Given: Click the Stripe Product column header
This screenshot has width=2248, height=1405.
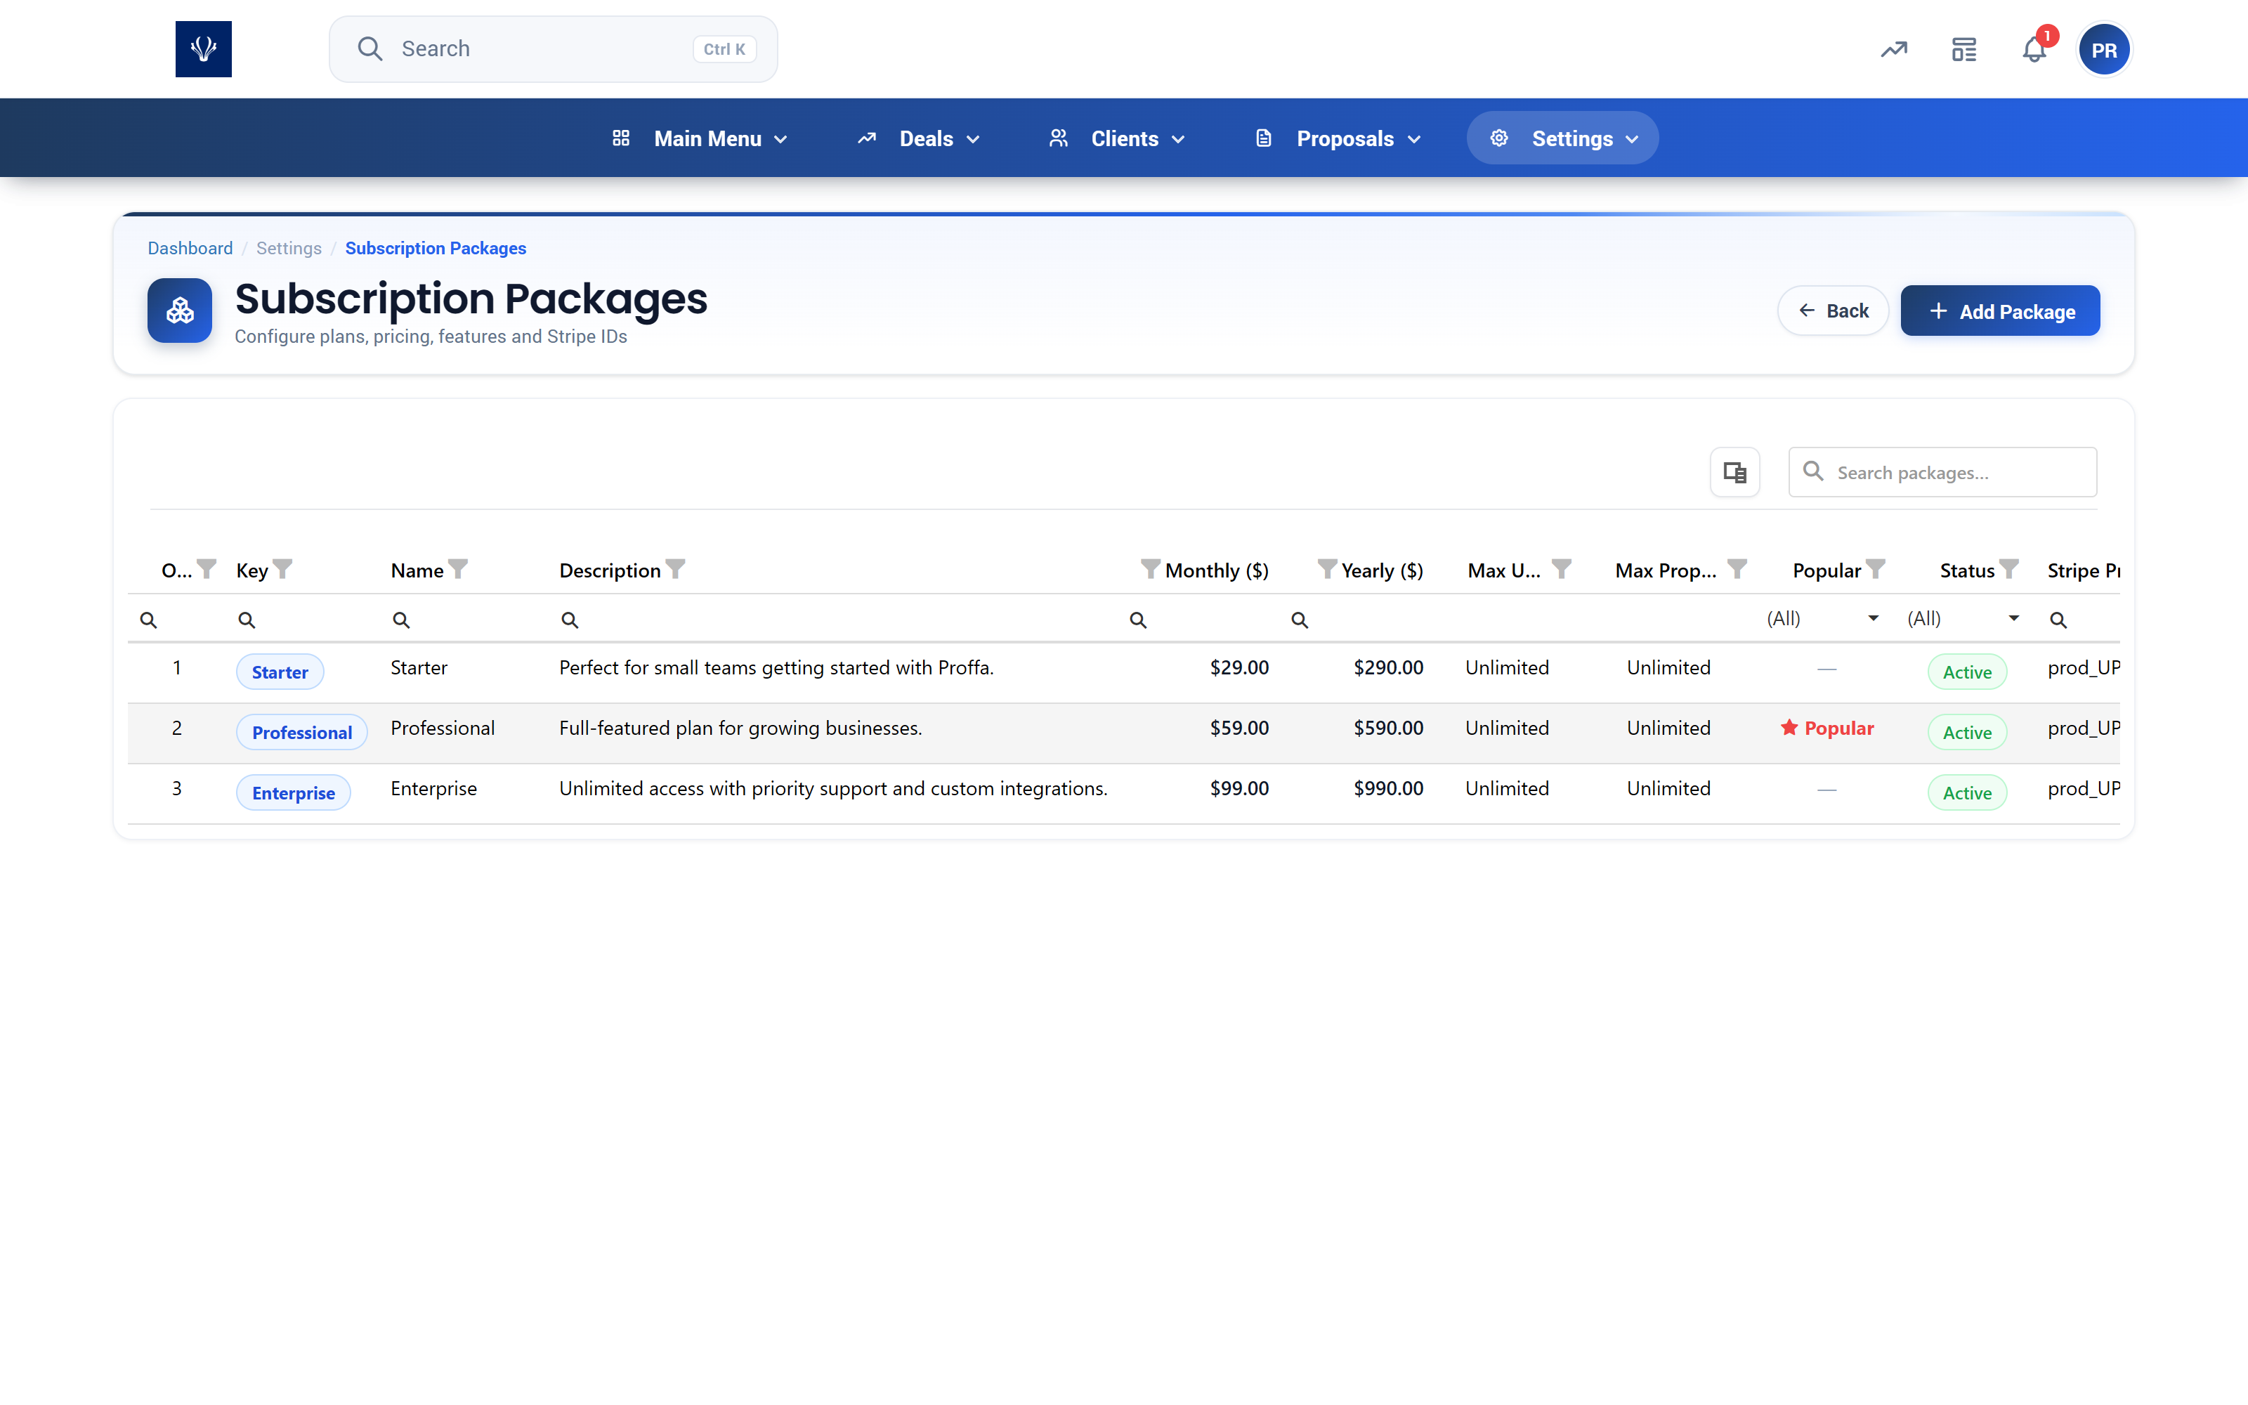Looking at the screenshot, I should pos(2084,570).
